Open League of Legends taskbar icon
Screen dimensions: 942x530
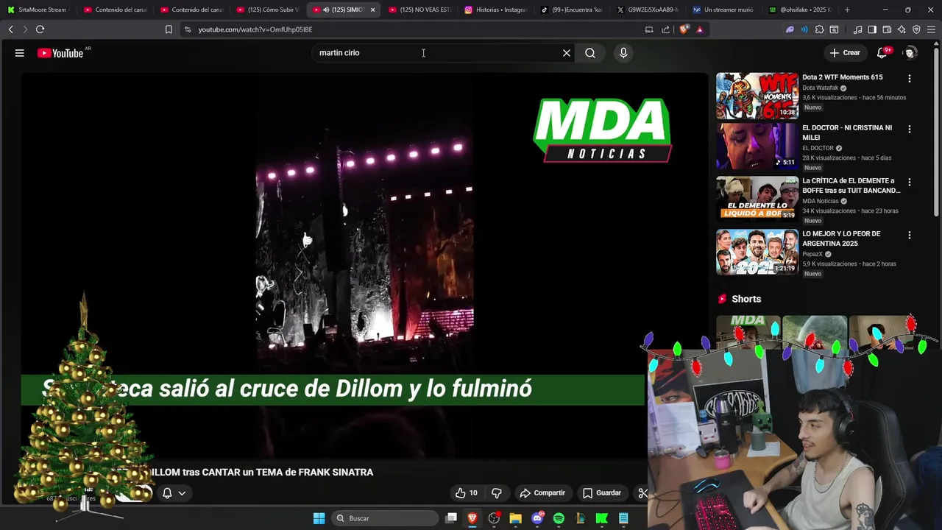coord(581,518)
